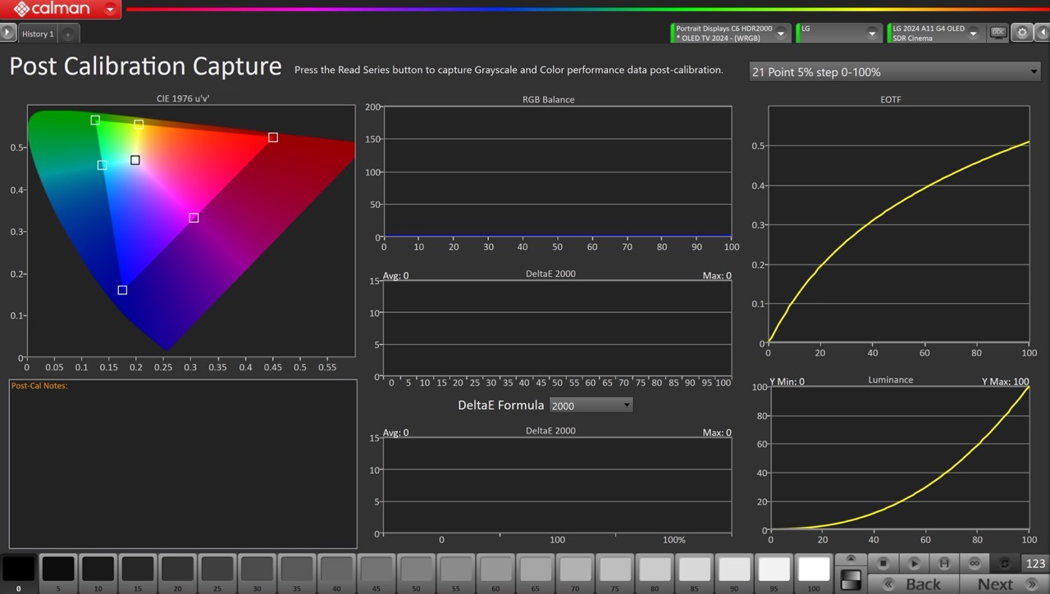Viewport: 1050px width, 594px height.
Task: Open the settings gear icon
Action: pyautogui.click(x=1022, y=33)
